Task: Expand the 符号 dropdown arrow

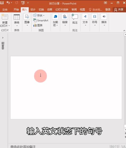Action: click(x=95, y=25)
